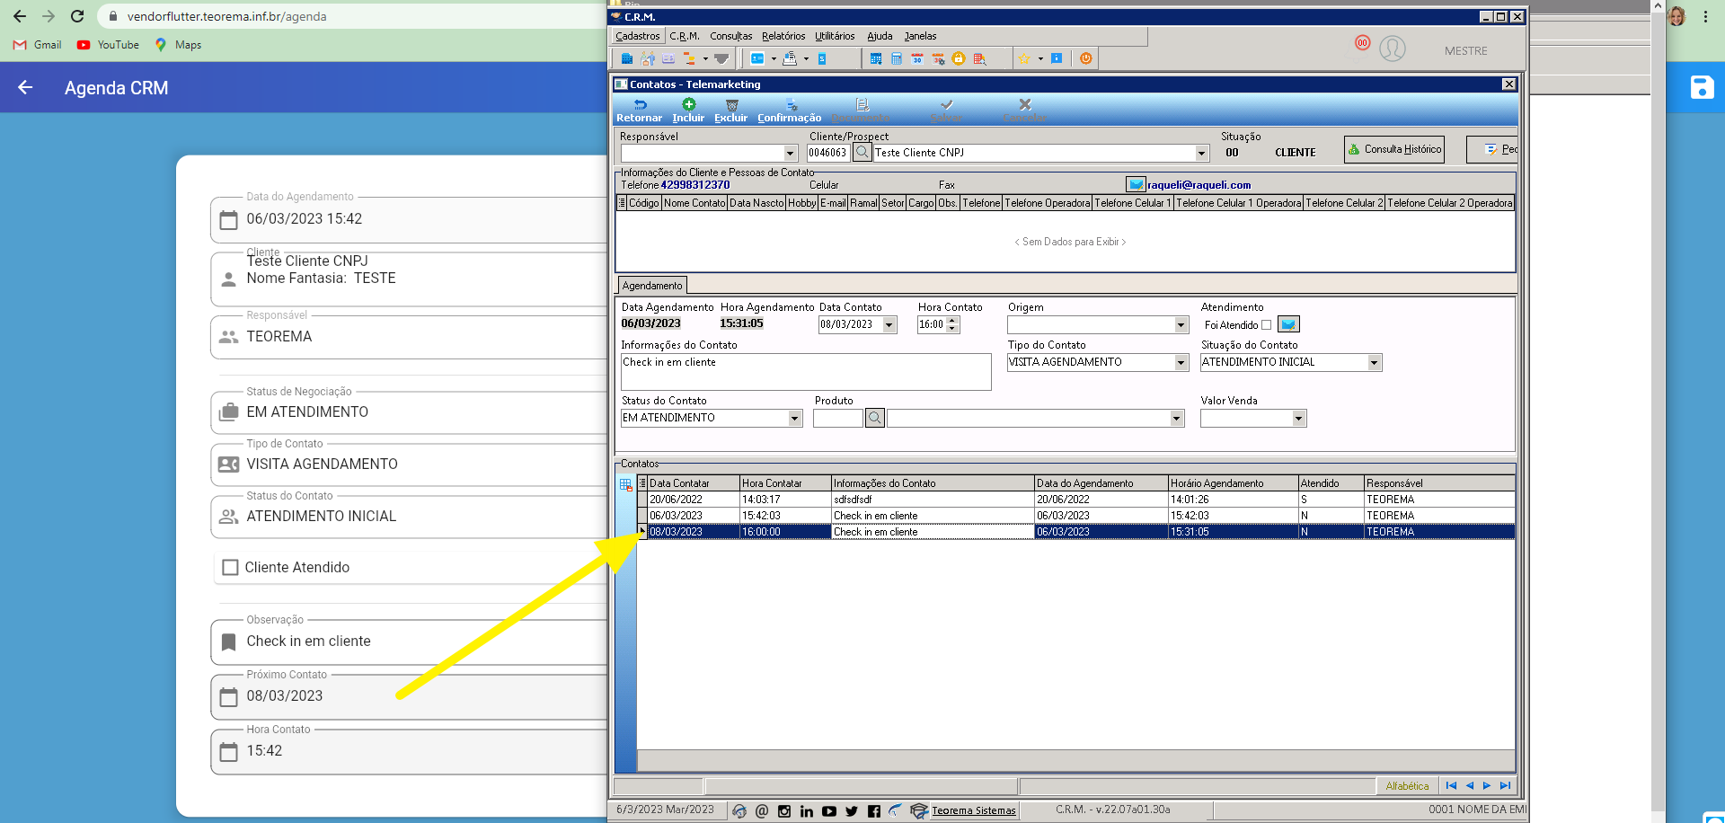Click Alfabética in bottom bar

[x=1407, y=786]
